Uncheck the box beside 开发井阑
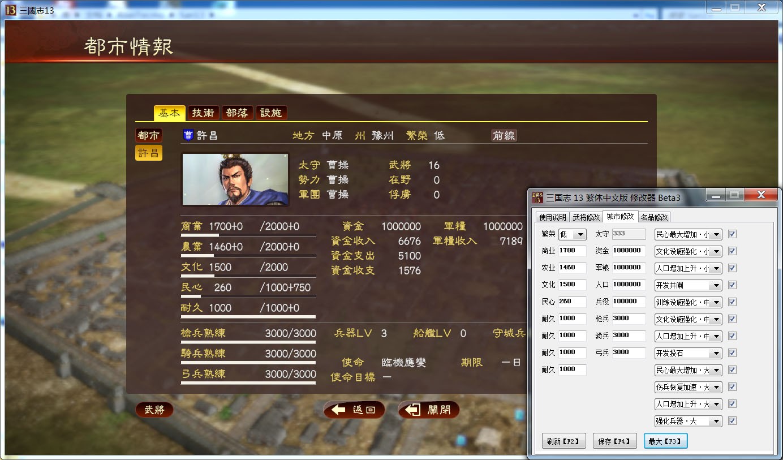 732,285
